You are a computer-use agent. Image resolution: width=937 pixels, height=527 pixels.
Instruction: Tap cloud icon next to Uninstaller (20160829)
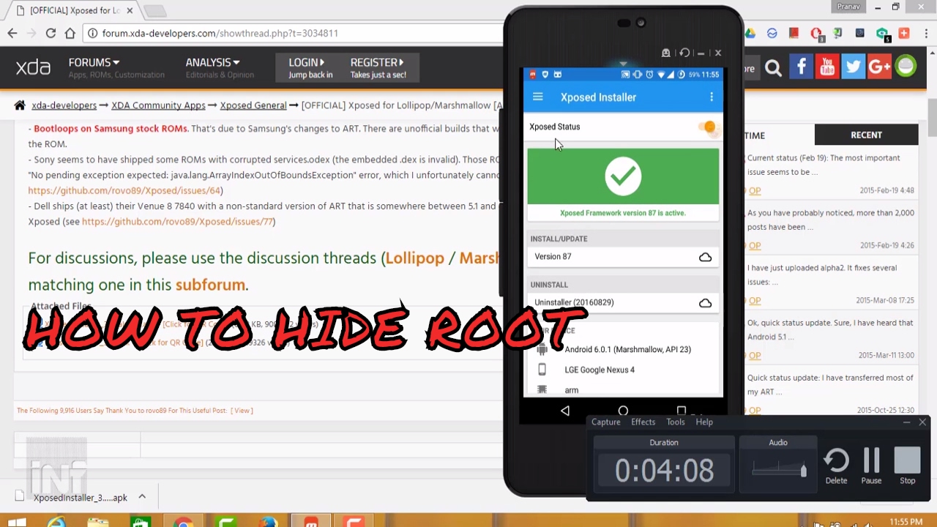pos(705,303)
